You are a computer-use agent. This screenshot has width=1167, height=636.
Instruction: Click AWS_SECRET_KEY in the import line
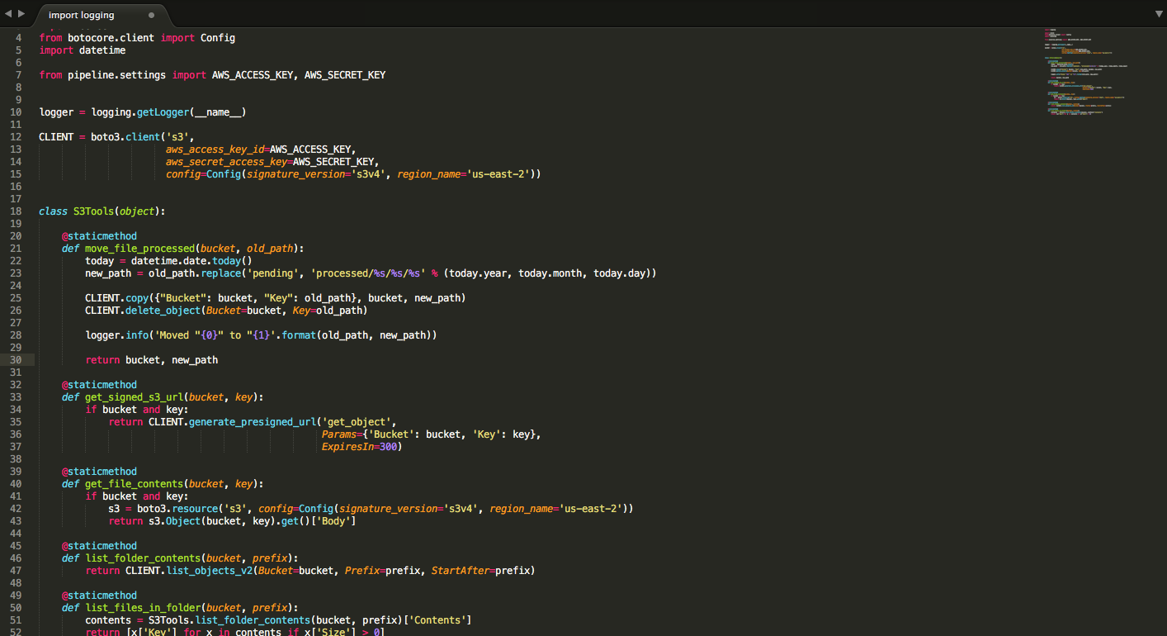[344, 75]
